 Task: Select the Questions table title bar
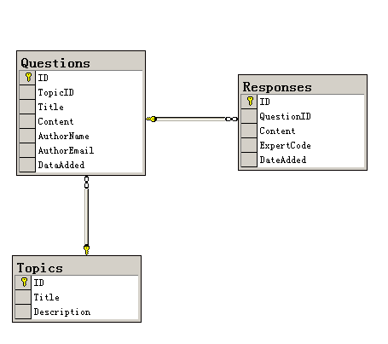pos(81,62)
